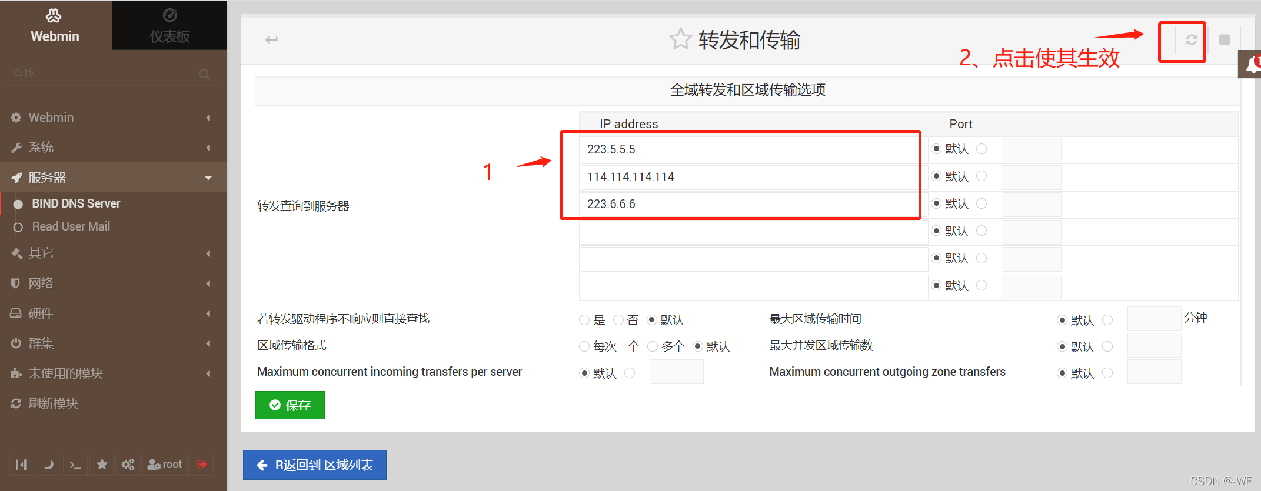Image resolution: width=1261 pixels, height=491 pixels.
Task: Select custom port radio for 223.5.5.5
Action: pyautogui.click(x=981, y=149)
